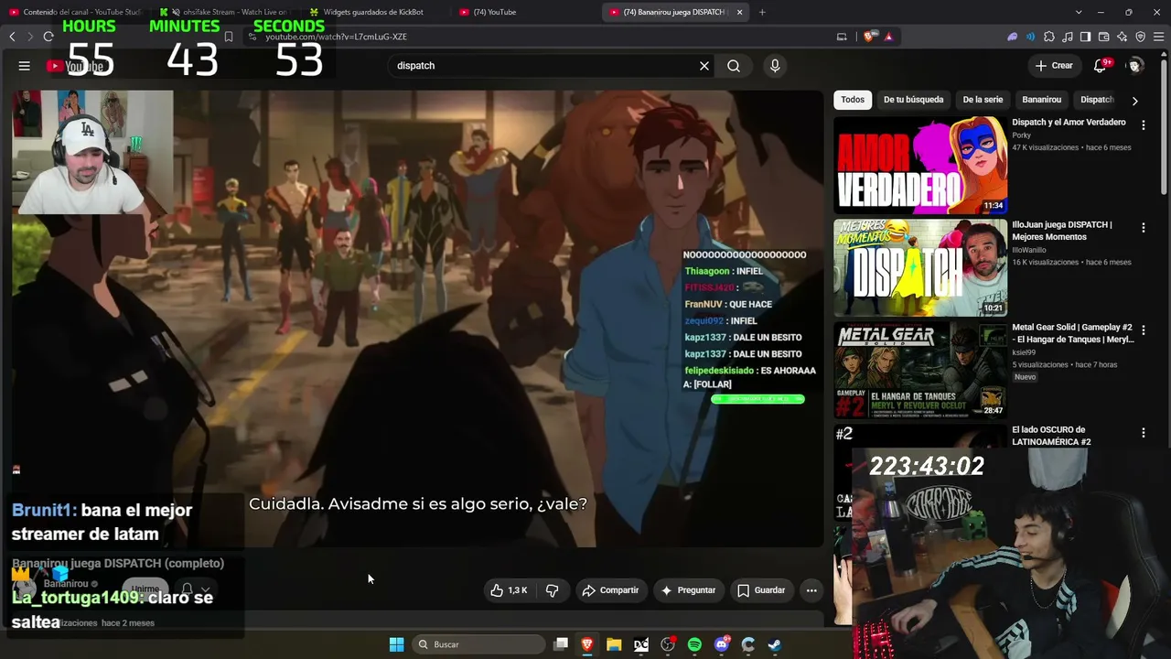Screen dimensions: 1171x659
Task: Bookmark this page
Action: point(229,37)
